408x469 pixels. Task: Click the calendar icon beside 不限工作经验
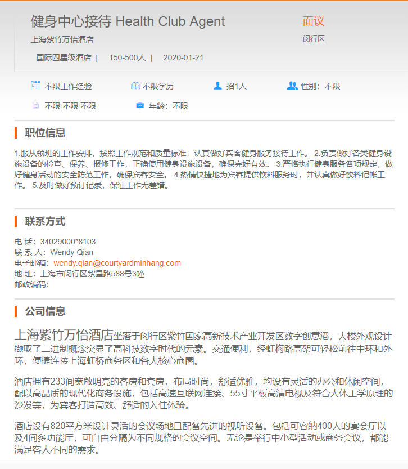[36, 86]
